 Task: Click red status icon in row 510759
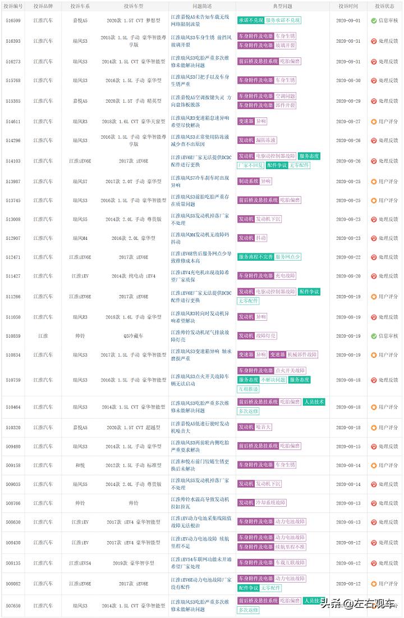point(374,380)
